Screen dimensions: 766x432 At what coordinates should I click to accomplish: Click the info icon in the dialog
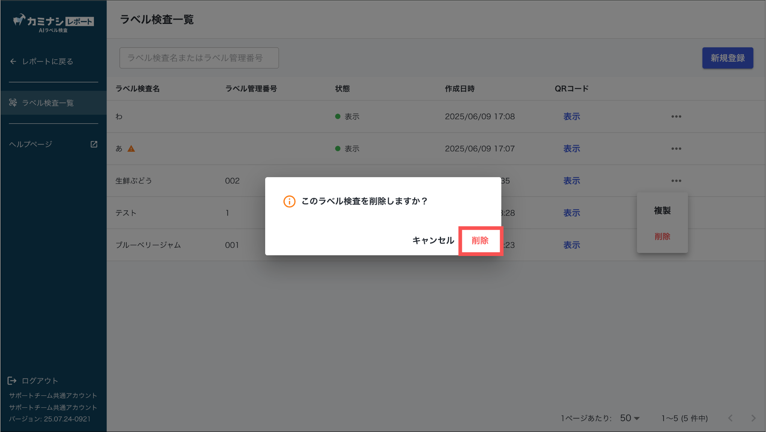[289, 201]
